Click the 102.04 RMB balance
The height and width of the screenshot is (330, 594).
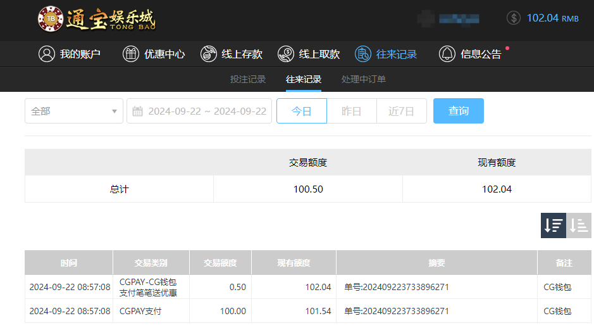click(552, 18)
